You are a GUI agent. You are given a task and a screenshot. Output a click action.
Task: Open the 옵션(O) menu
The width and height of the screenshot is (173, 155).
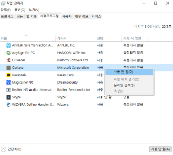[20, 10]
